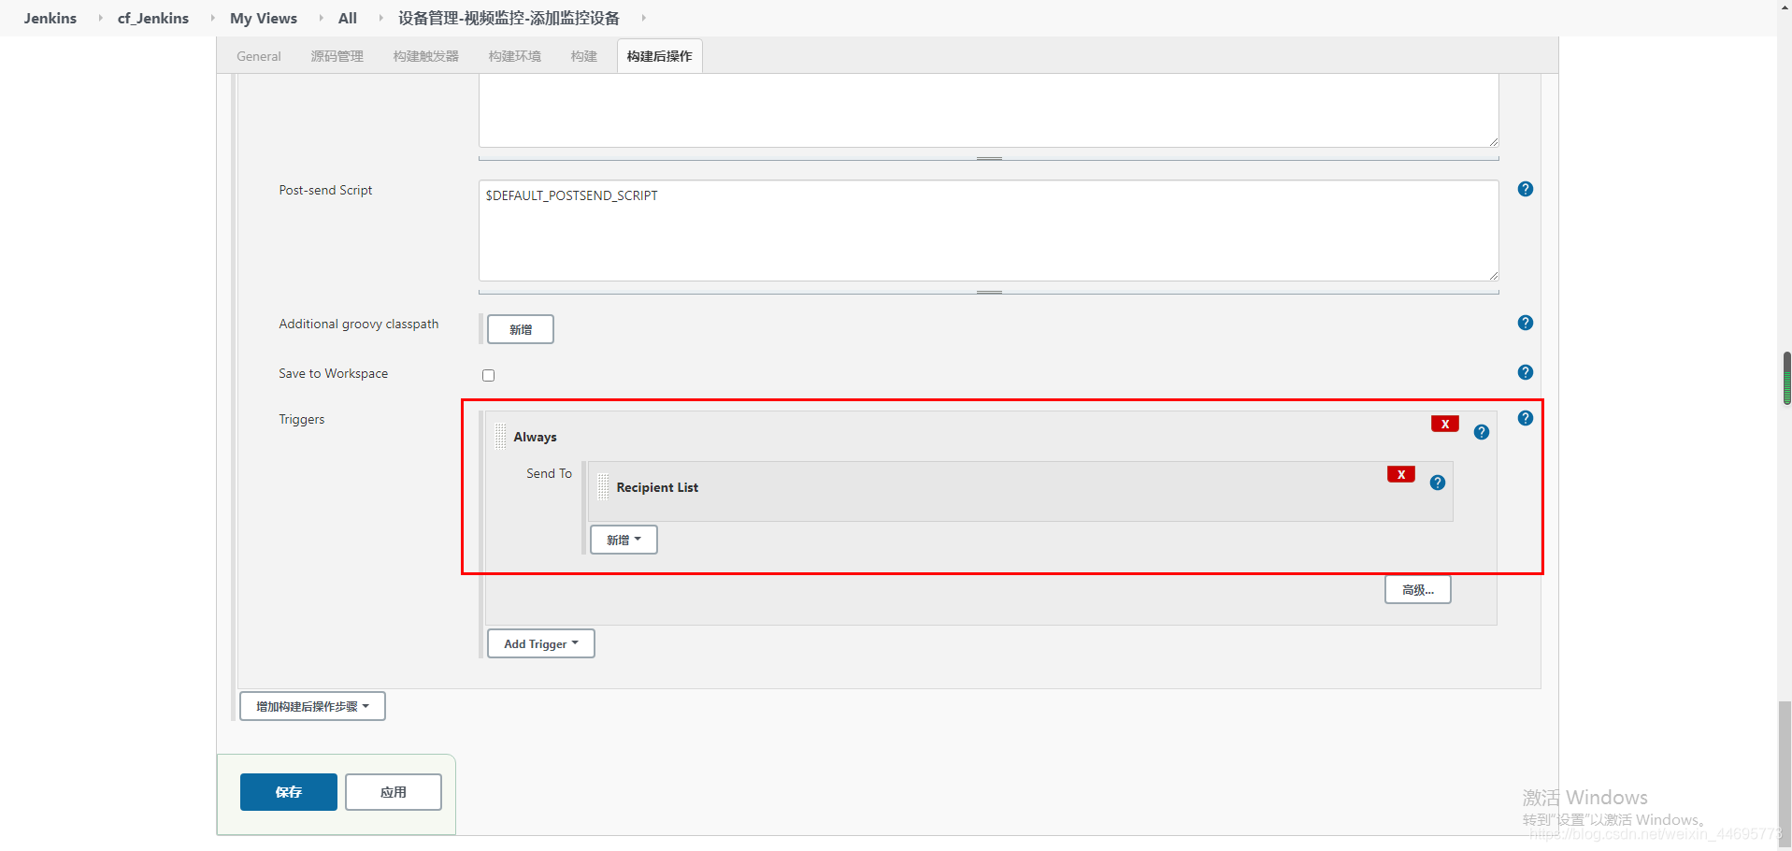The image size is (1792, 851).
Task: Grab the Always trigger drag handle
Action: point(501,436)
